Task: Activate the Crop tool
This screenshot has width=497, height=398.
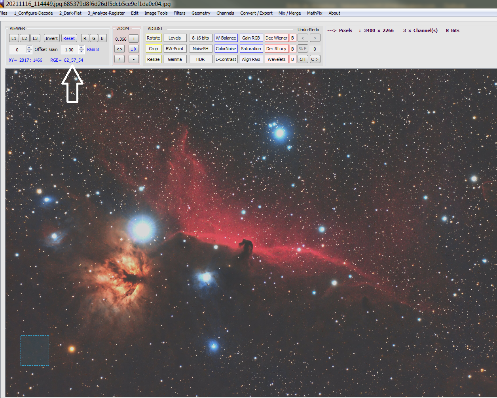Action: click(154, 49)
